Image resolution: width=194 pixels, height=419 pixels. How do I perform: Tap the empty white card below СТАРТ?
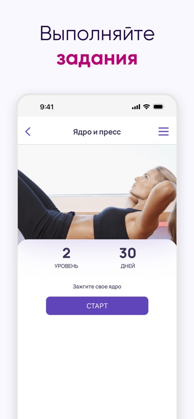tap(97, 366)
